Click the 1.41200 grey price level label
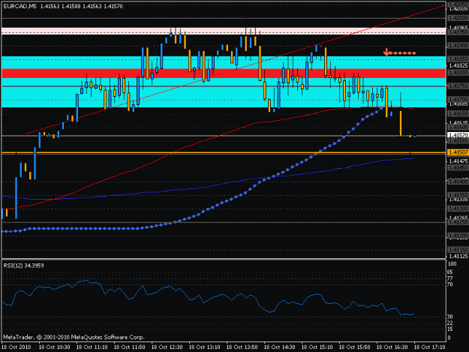The width and height of the screenshot is (469, 352). click(458, 236)
